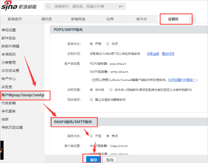The height and width of the screenshot is (163, 208).
Task: Click the IMAP4服务/SMTP服务 section header
Action: (x=73, y=122)
